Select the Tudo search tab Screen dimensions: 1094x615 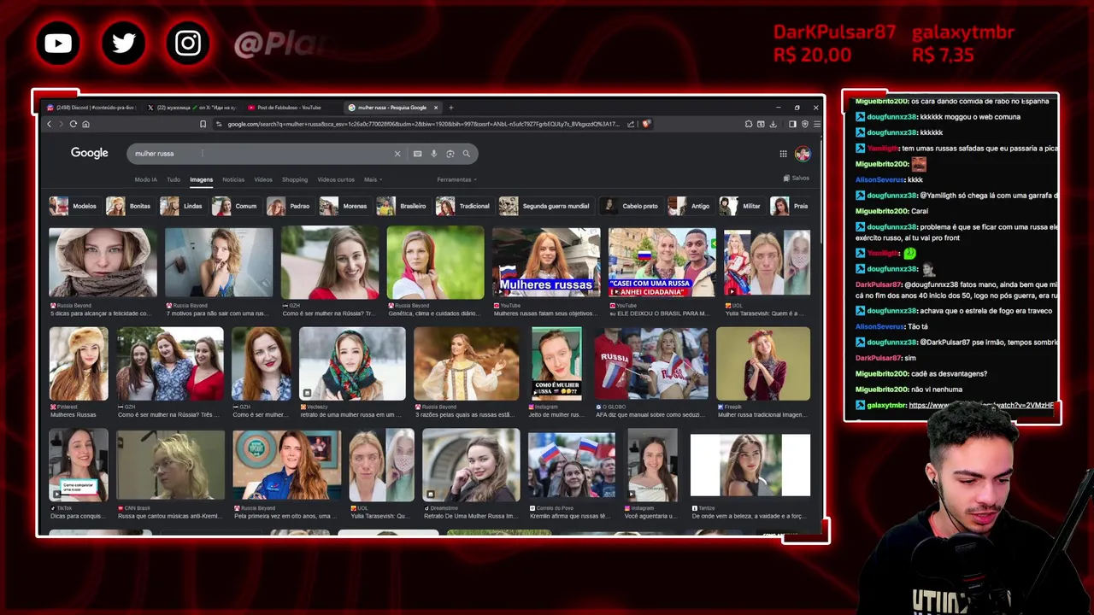point(174,179)
